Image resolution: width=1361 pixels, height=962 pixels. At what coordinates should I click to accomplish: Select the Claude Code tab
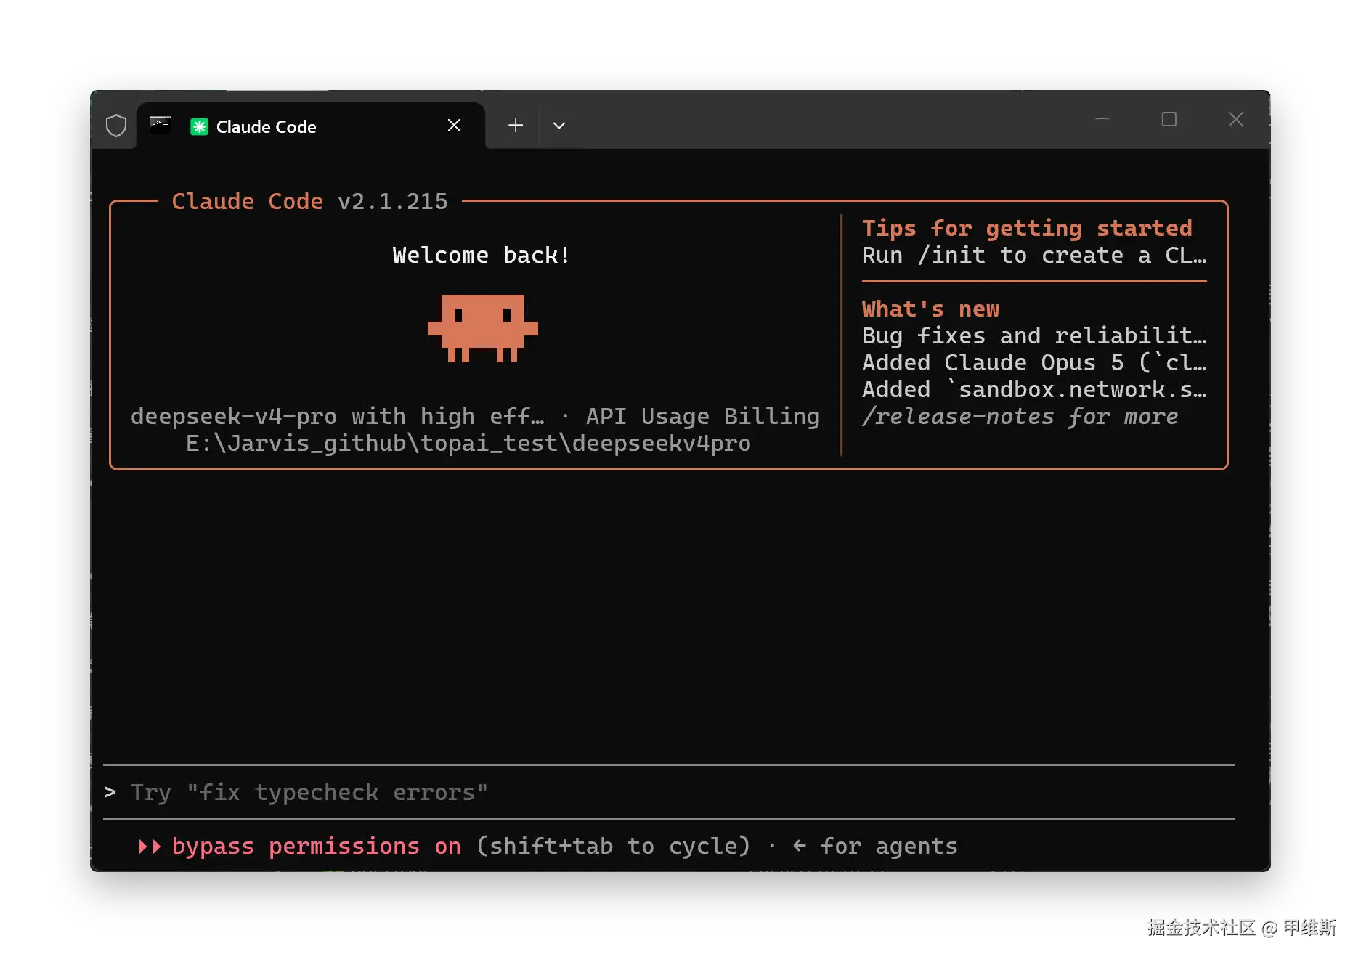coord(311,126)
